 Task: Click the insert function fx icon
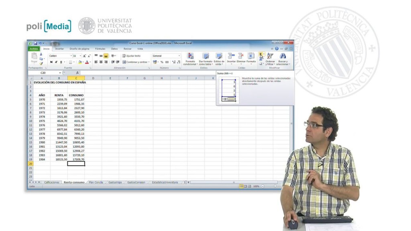tap(77, 73)
